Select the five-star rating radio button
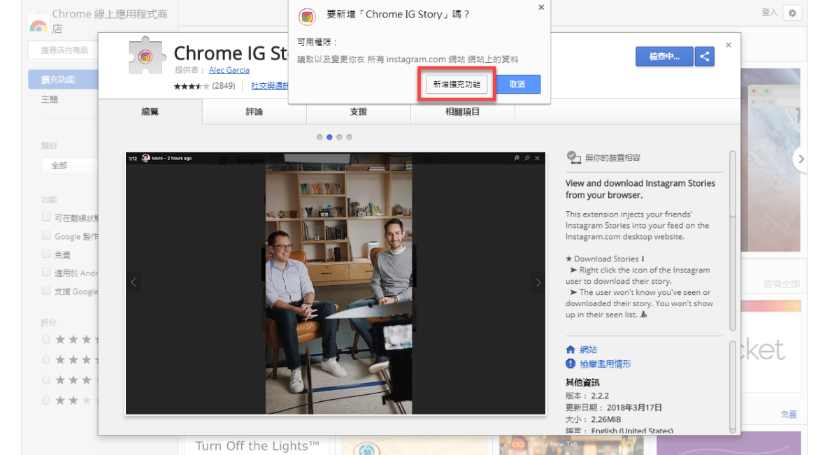839x455 pixels. coord(46,339)
